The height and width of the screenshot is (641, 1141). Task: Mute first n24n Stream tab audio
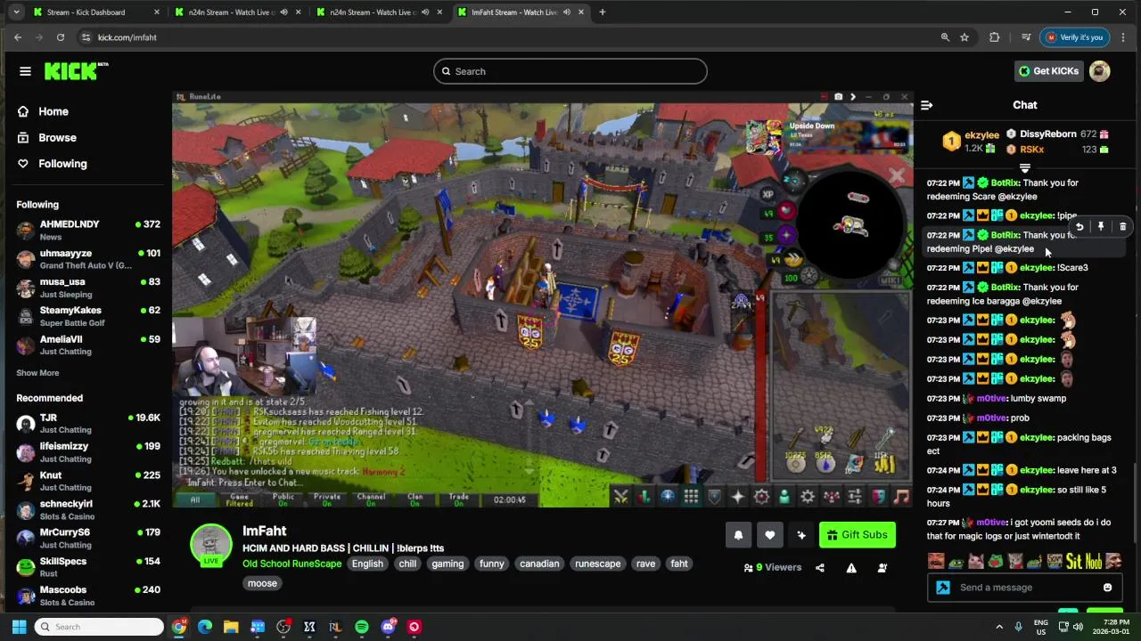[x=283, y=12]
